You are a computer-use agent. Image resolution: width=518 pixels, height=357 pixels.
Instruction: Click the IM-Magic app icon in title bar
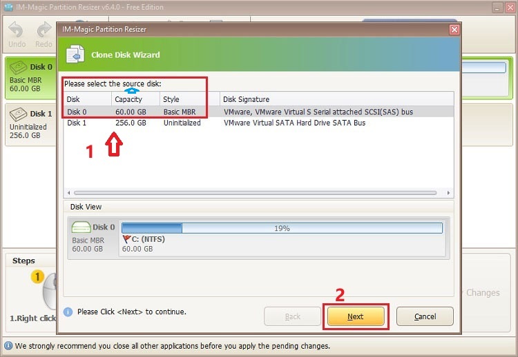pos(8,7)
